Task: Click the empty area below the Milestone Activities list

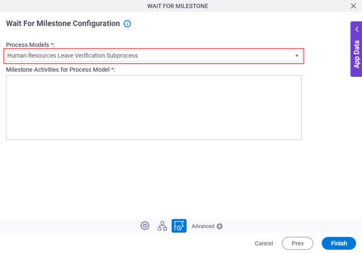Action: (x=154, y=179)
